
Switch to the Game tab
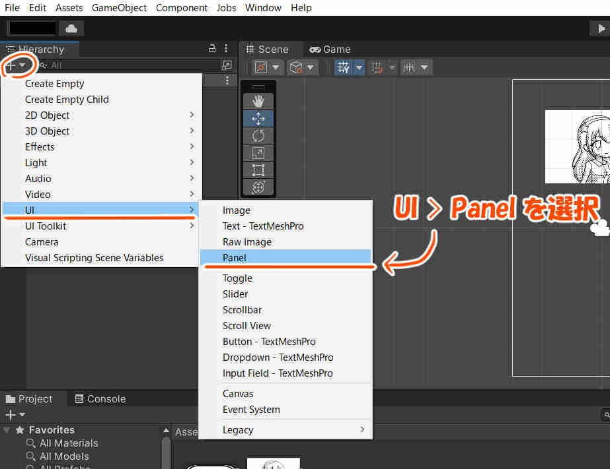click(x=330, y=49)
